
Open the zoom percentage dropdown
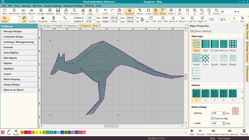(235, 12)
